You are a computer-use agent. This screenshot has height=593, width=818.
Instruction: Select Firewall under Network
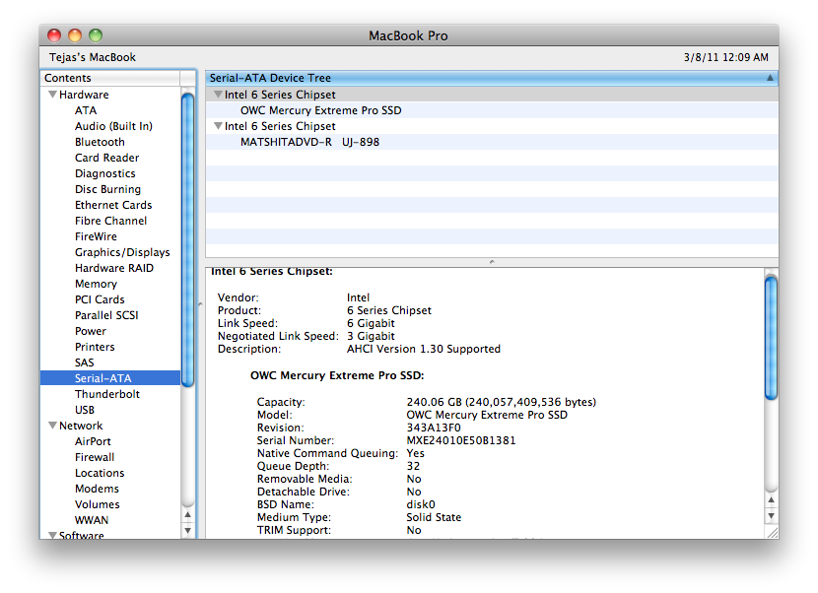[95, 457]
